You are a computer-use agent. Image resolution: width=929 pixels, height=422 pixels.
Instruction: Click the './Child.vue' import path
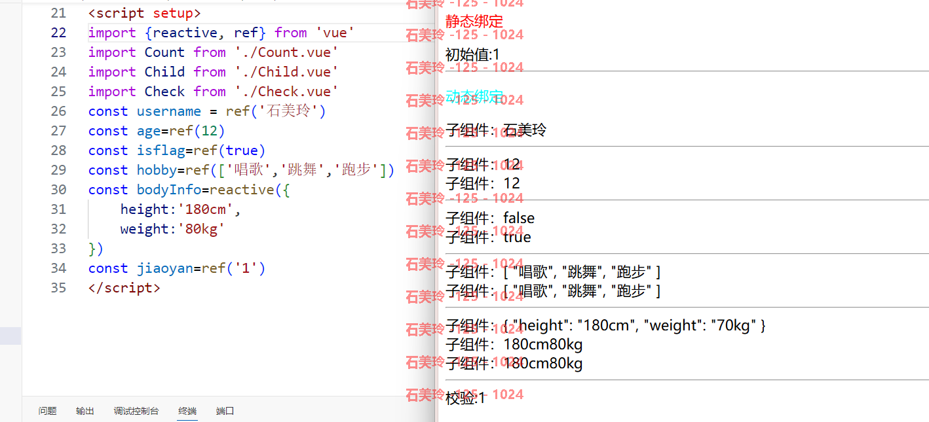tap(286, 72)
